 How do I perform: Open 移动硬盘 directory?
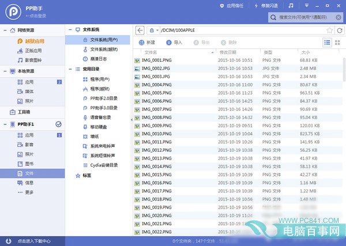97,127
